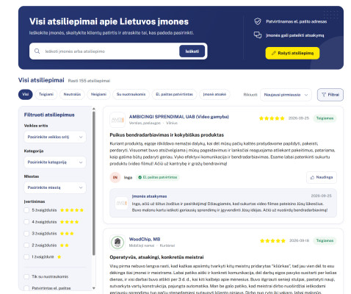Click the five-star rating of AMBICINGI SPRENDIMAI review
Image resolution: width=351 pixels, height=294 pixels.
pos(272,118)
